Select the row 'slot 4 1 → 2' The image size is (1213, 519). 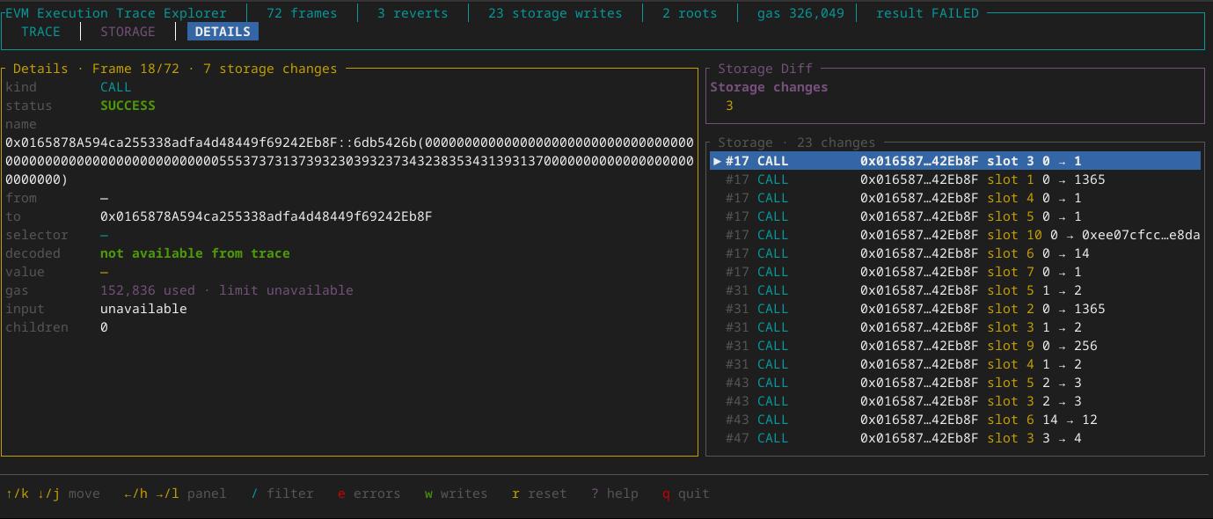pos(955,364)
